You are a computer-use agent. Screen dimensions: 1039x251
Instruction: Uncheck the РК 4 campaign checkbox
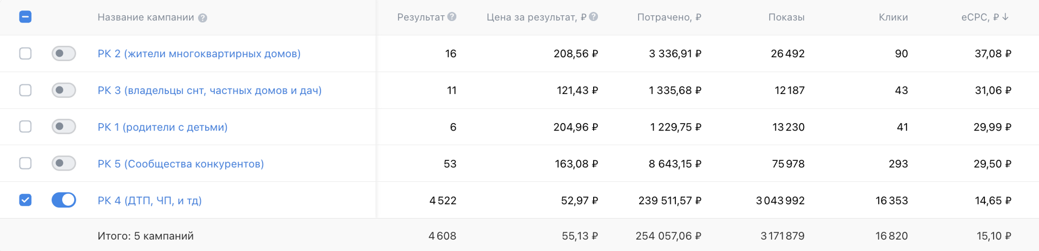pyautogui.click(x=25, y=200)
